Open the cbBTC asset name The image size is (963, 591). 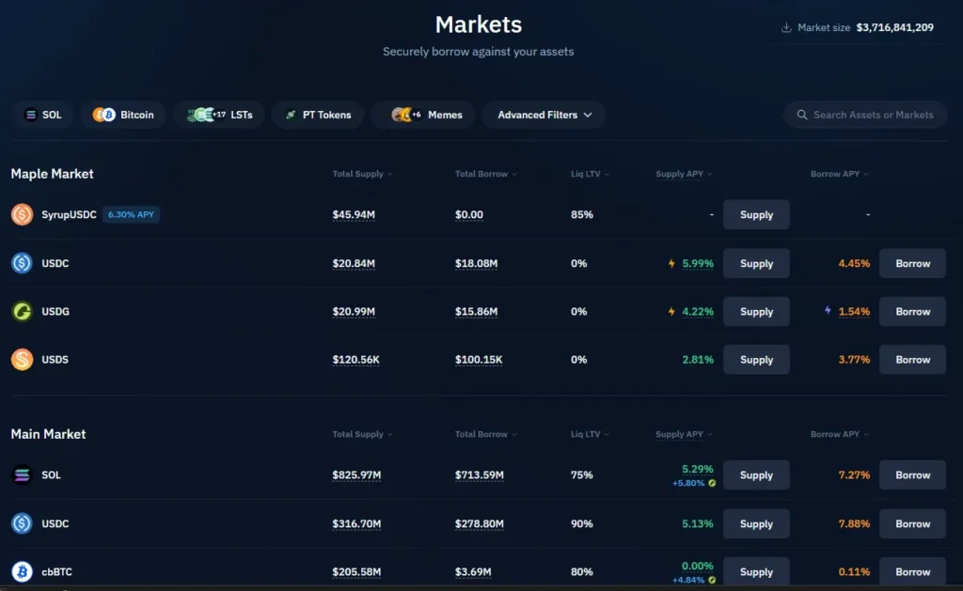coord(56,572)
